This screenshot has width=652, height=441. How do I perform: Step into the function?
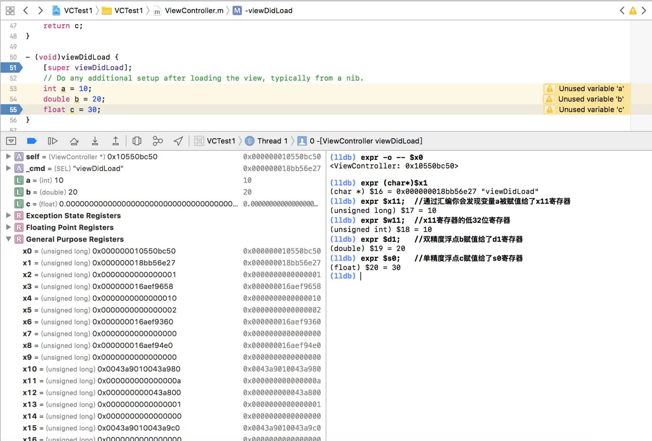click(x=95, y=141)
